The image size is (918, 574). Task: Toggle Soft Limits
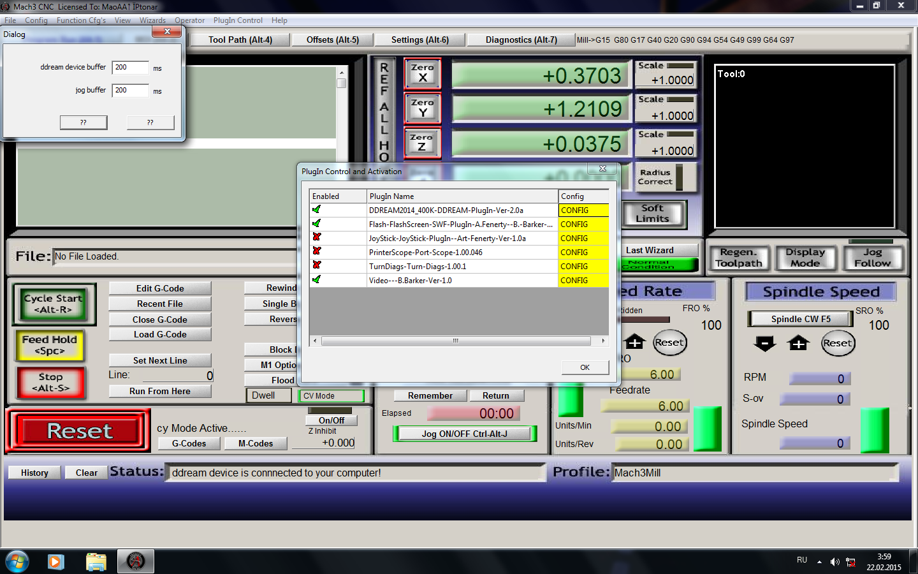click(x=653, y=214)
